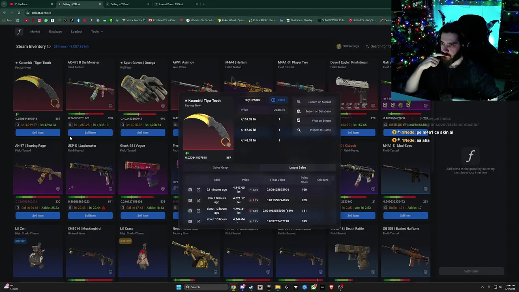Open external link icon for about 12 hours ago sale
The image size is (519, 292).
[198, 211]
